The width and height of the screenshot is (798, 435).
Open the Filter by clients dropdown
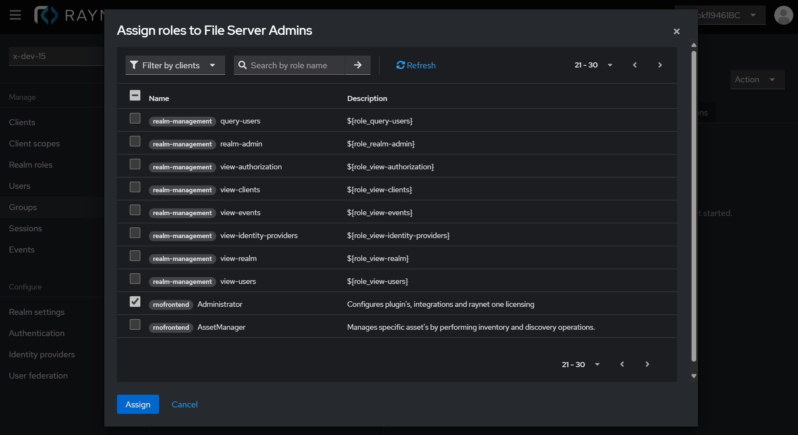coord(175,65)
